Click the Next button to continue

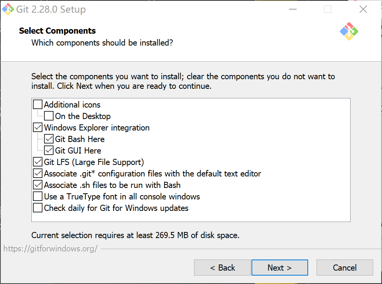[x=279, y=267]
